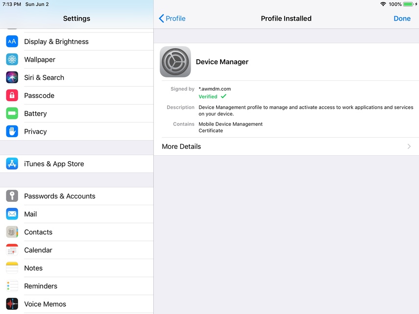
Task: Open Calendar settings entry
Action: 38,250
